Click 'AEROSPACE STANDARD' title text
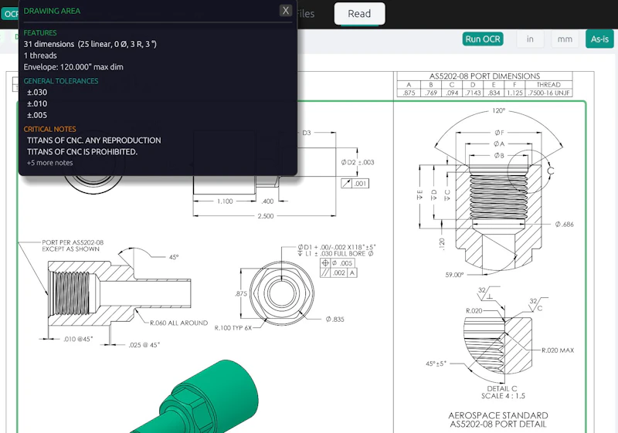Image resolution: width=618 pixels, height=433 pixels. [498, 416]
